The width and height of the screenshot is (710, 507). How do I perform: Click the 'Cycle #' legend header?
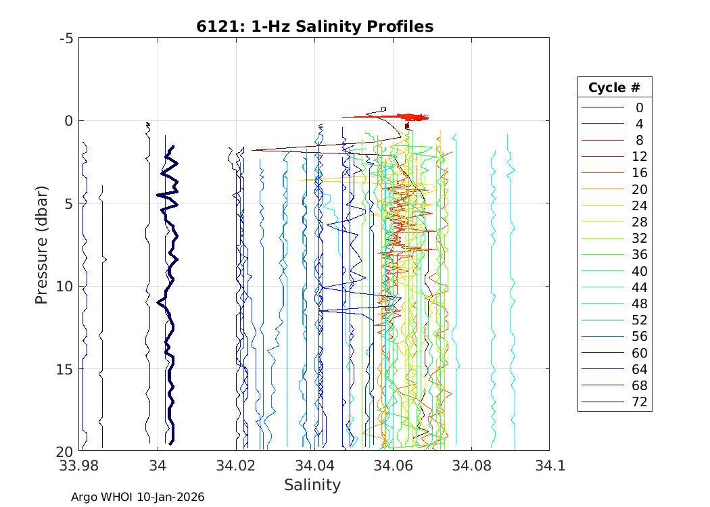[x=614, y=88]
